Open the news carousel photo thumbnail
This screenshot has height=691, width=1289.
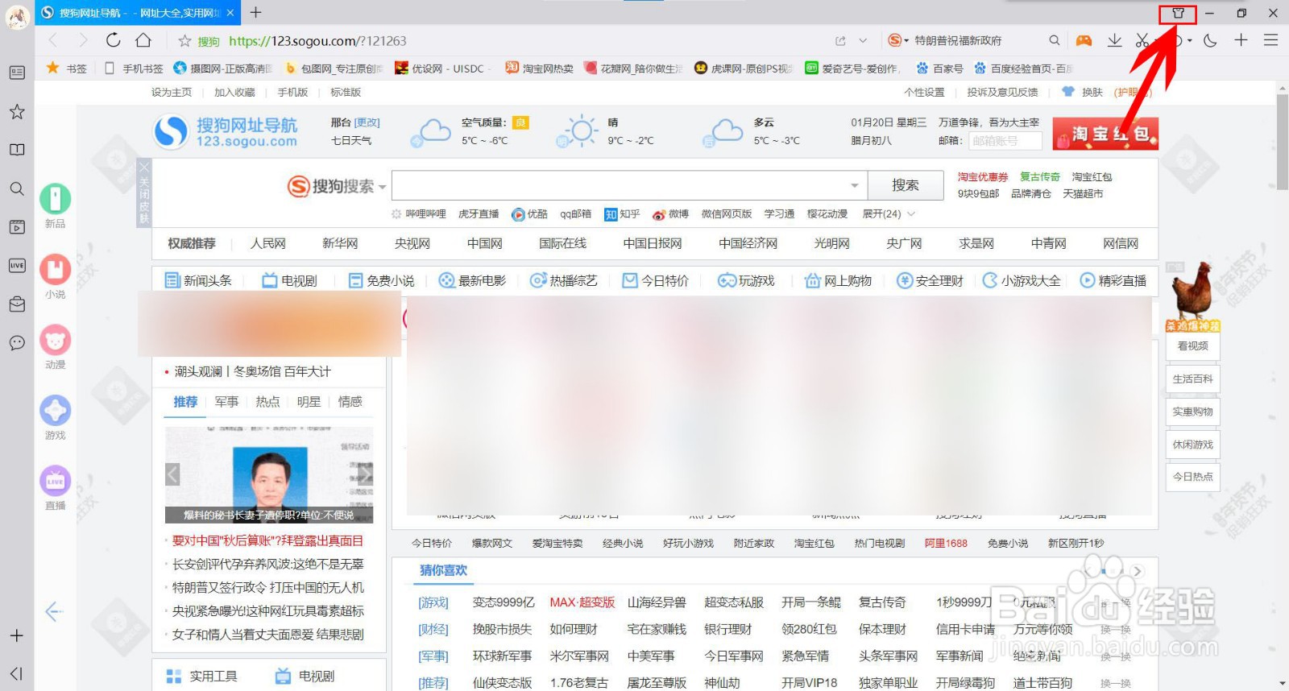pos(269,475)
